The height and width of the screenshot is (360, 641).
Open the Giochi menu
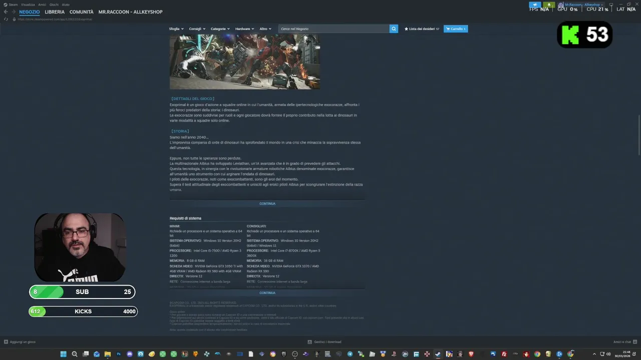(54, 4)
